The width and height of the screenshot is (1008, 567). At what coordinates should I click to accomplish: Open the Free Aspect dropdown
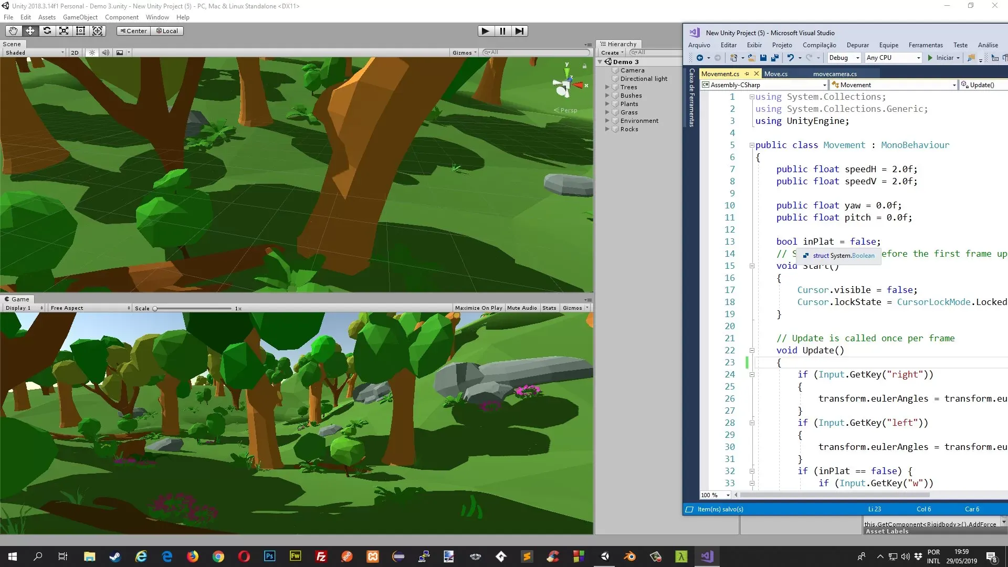pyautogui.click(x=90, y=308)
